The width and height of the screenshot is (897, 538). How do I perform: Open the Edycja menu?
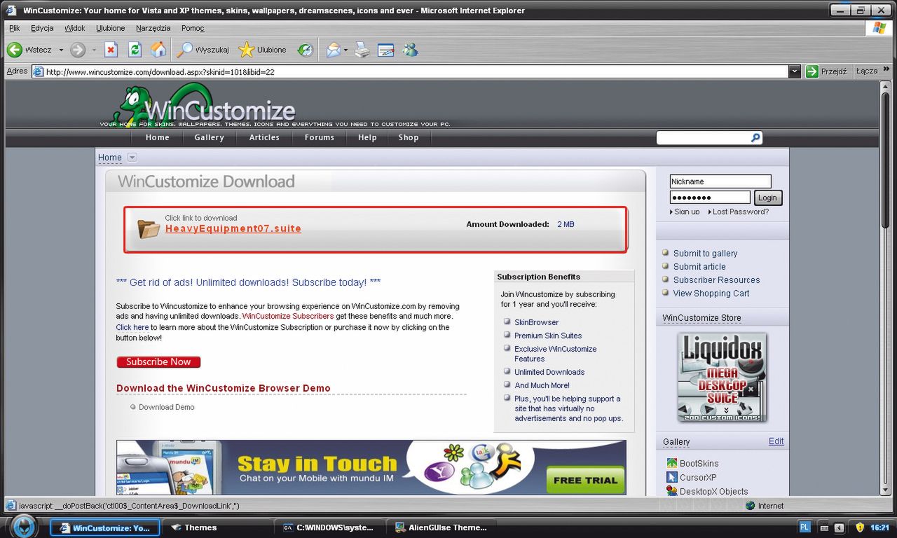pos(42,28)
